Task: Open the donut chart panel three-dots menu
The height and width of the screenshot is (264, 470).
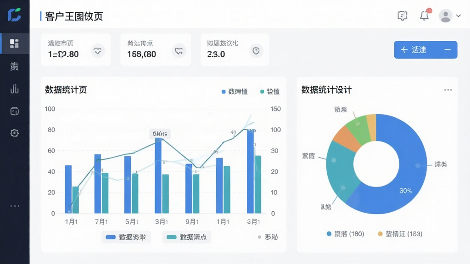Action: 448,90
